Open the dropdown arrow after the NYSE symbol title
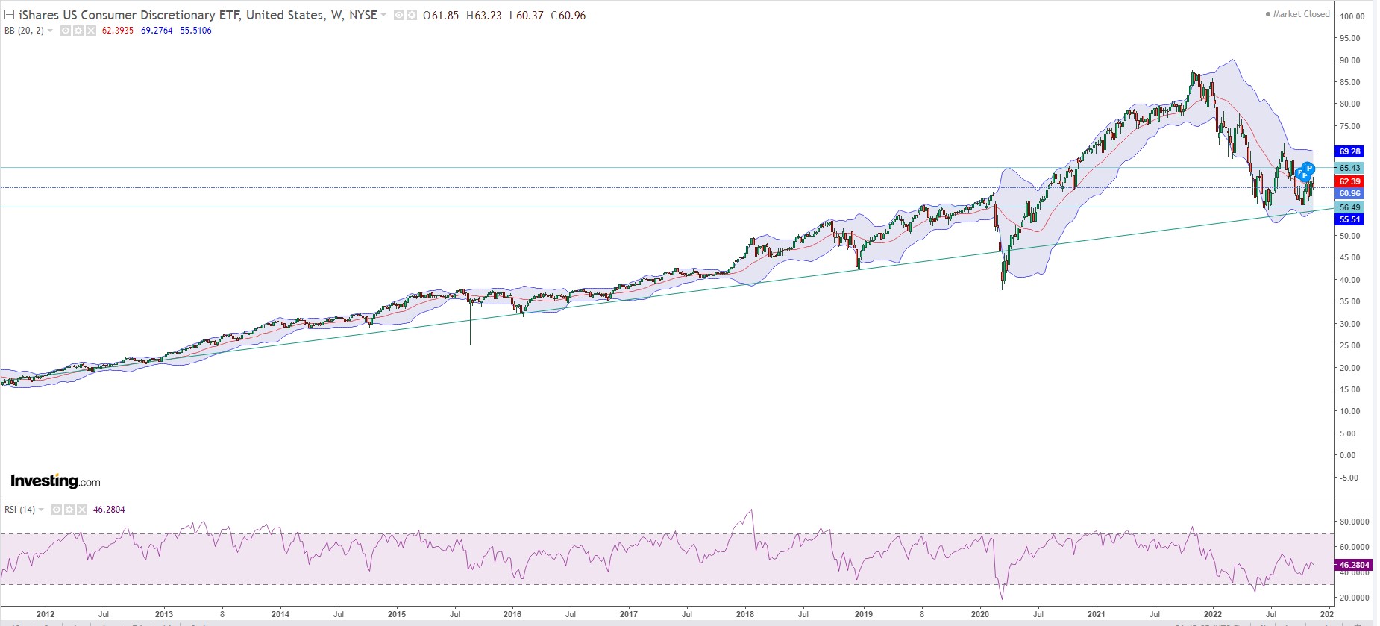 point(384,15)
